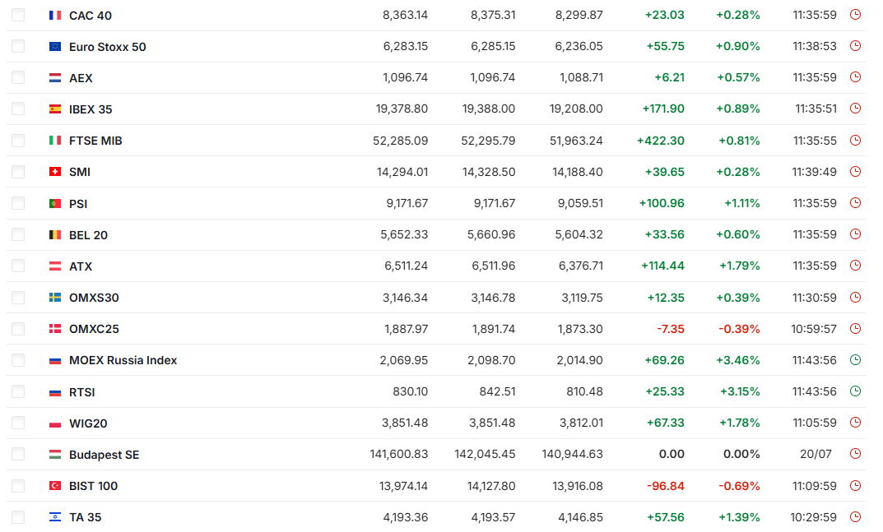Click the France flag beside CAC 40
883x532 pixels.
pyautogui.click(x=54, y=15)
